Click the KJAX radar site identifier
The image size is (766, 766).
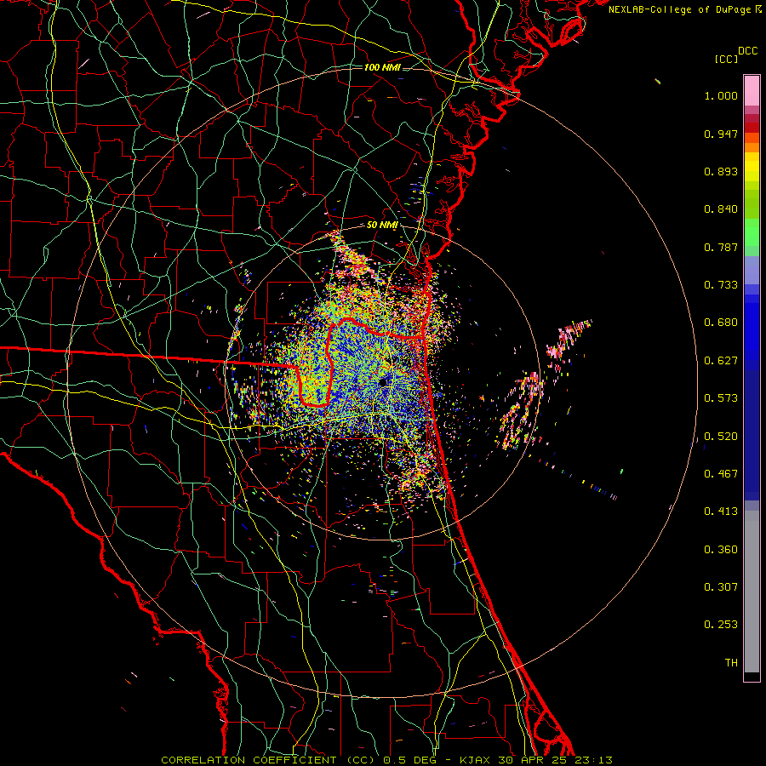pyautogui.click(x=476, y=760)
